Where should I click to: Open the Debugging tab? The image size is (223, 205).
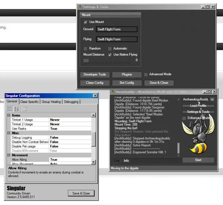pyautogui.click(x=71, y=102)
